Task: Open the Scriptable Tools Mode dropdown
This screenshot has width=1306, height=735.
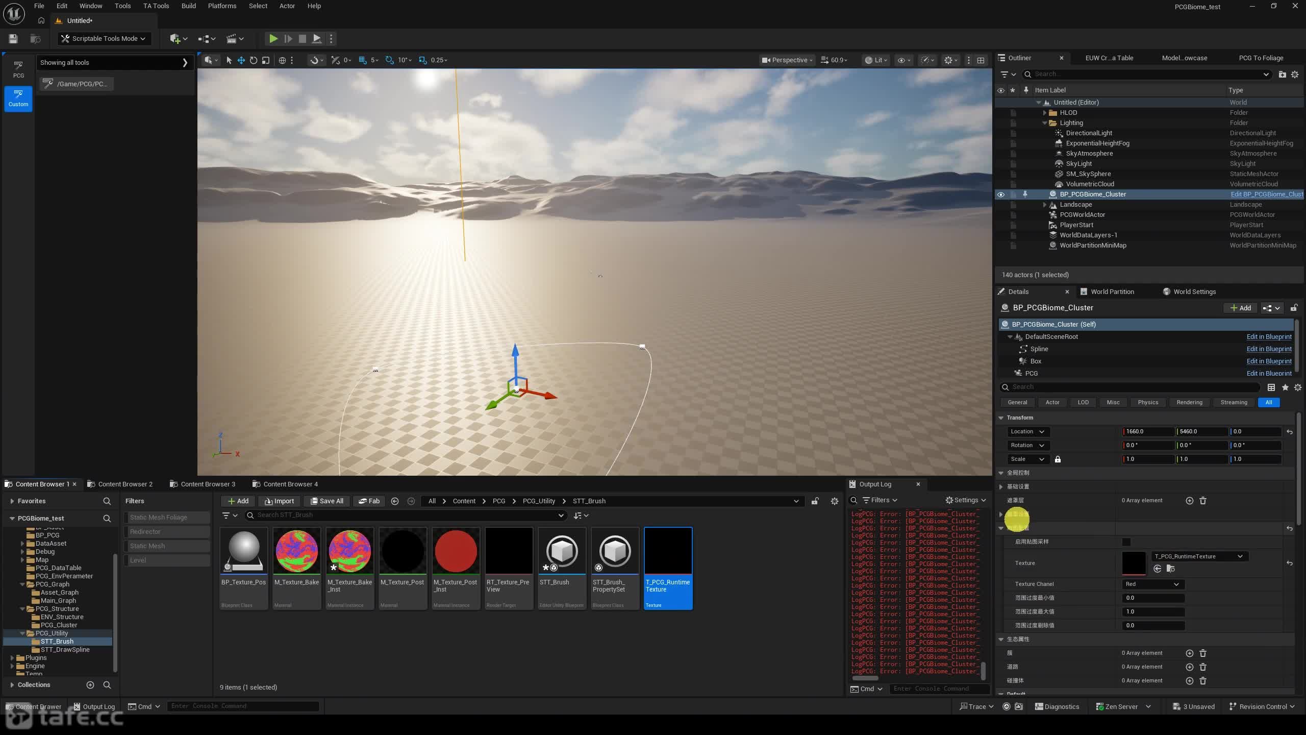Action: (104, 38)
